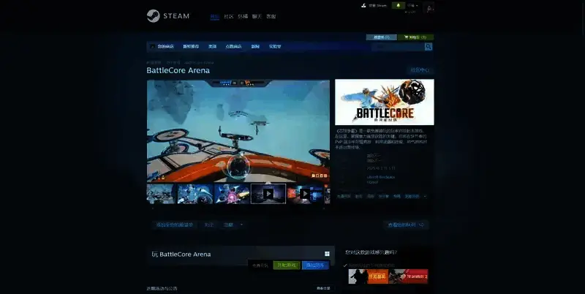Screen dimensions: 585x294
Task: Play the highlighted video thumbnail in strip
Action: coord(268,194)
